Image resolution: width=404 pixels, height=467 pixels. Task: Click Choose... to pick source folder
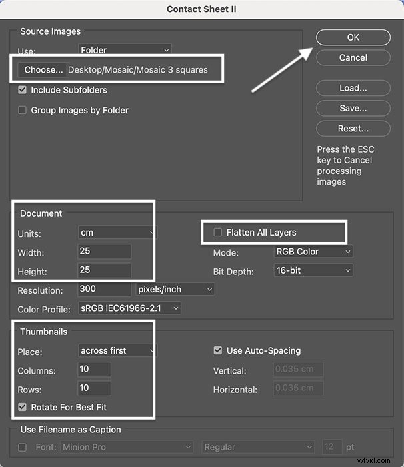coord(43,69)
